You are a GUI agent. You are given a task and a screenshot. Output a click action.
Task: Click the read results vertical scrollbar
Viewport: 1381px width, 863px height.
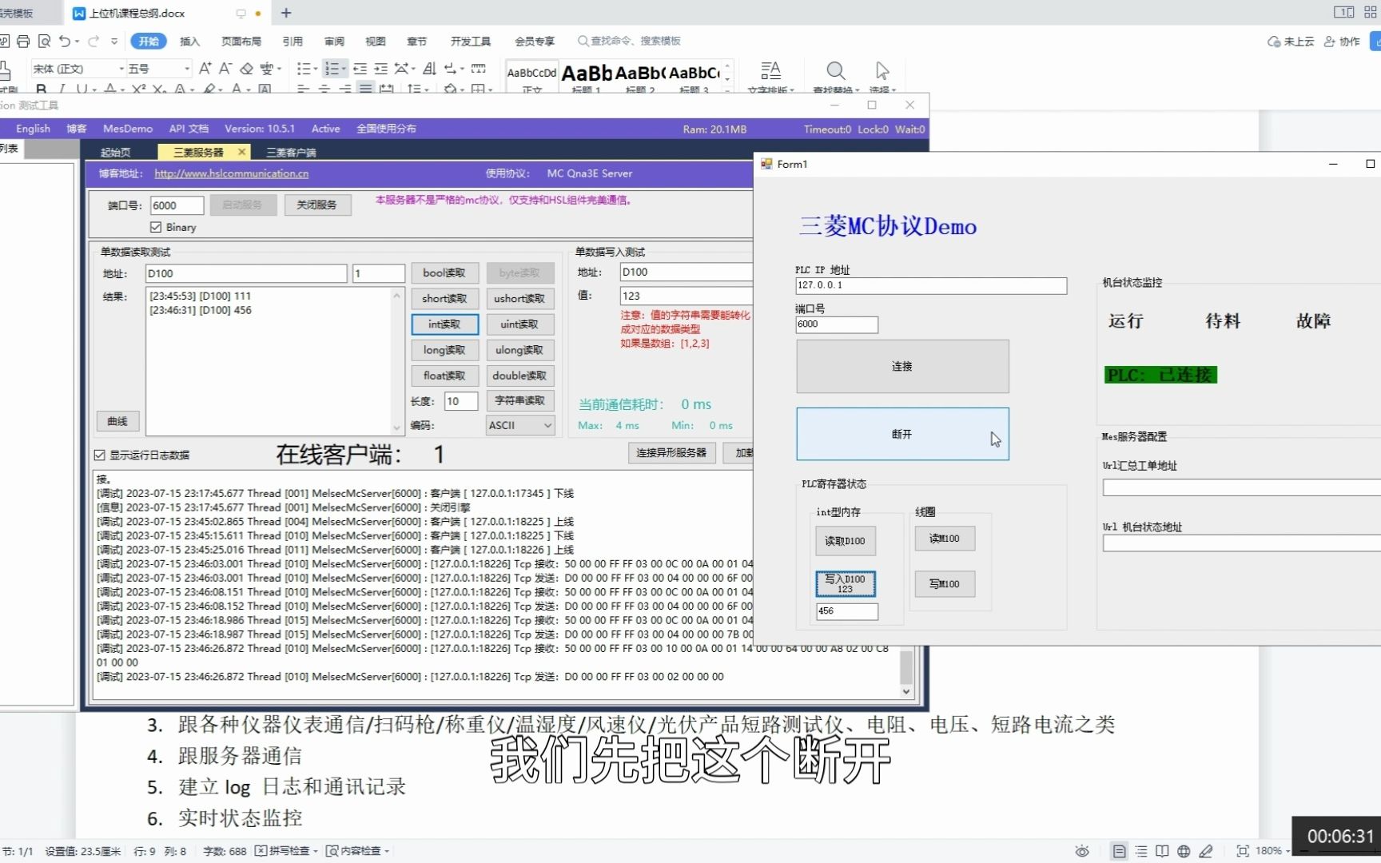[396, 361]
